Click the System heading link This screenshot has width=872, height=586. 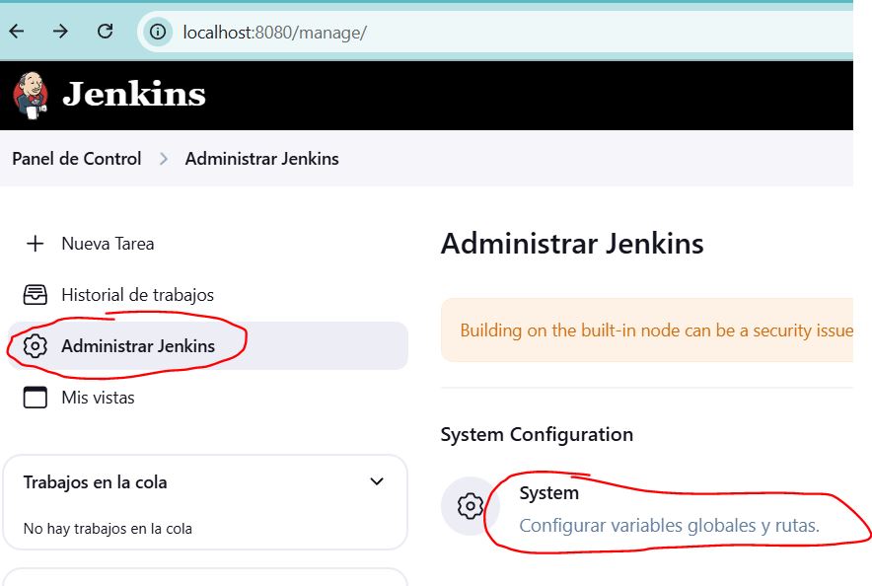coord(548,492)
